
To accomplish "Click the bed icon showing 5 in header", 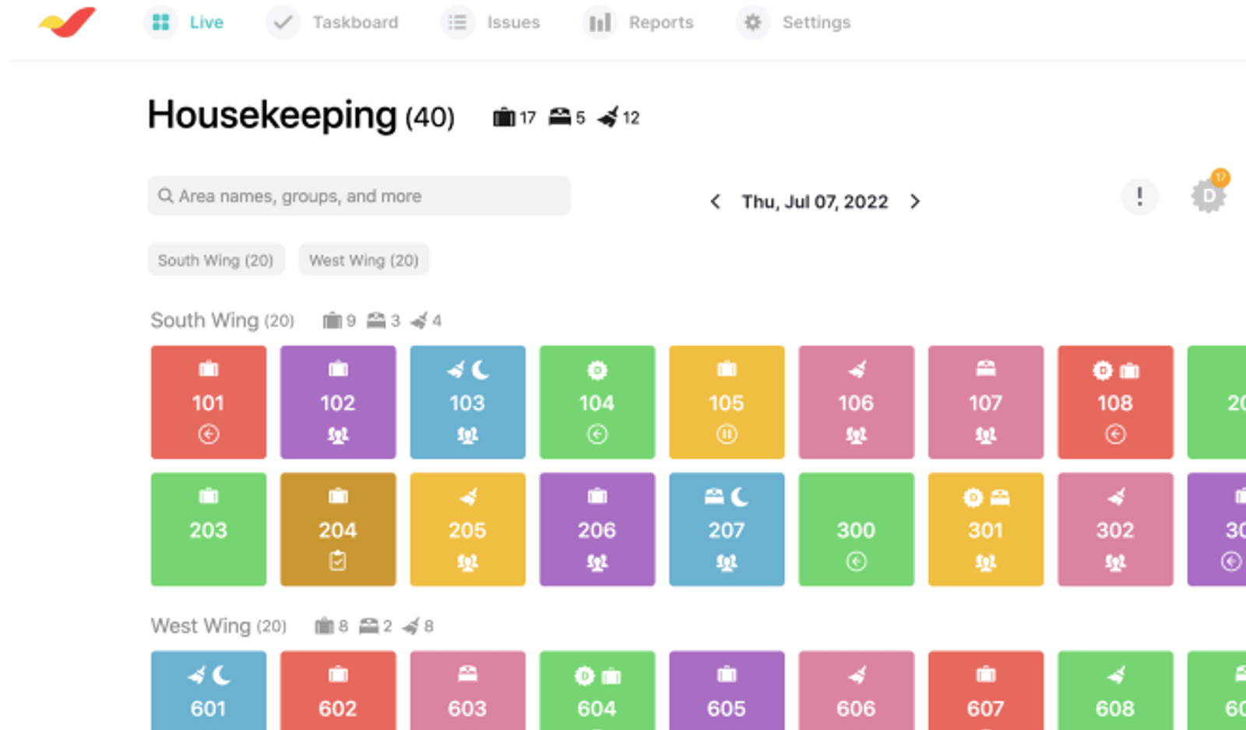I will tap(559, 117).
